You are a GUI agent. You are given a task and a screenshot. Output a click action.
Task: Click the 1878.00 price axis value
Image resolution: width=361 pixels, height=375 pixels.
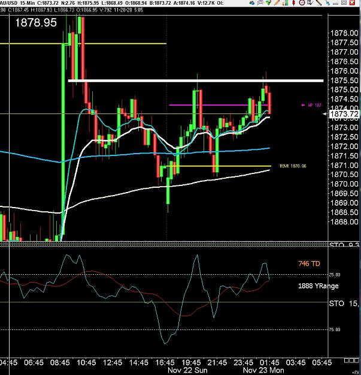click(x=344, y=33)
